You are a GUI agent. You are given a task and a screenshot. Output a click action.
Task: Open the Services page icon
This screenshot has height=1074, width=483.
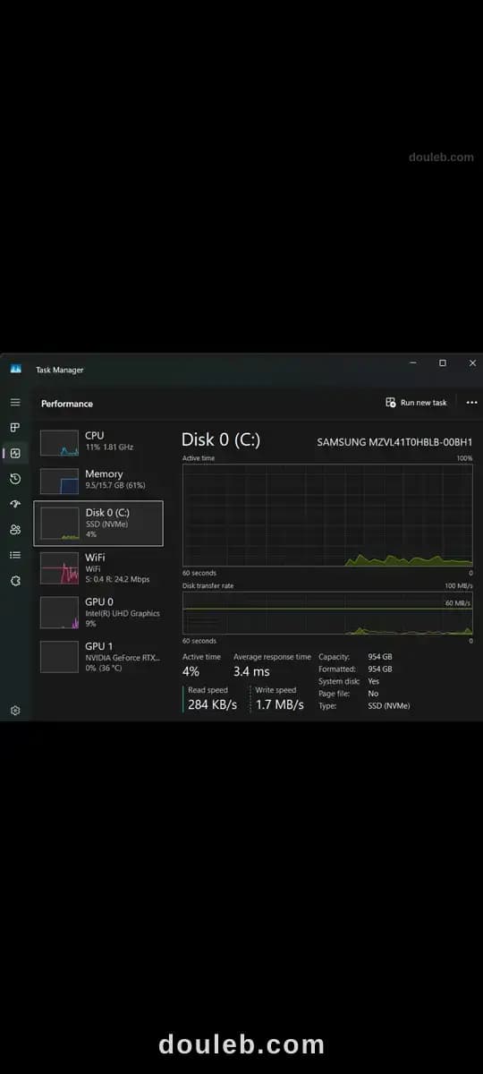tap(15, 580)
